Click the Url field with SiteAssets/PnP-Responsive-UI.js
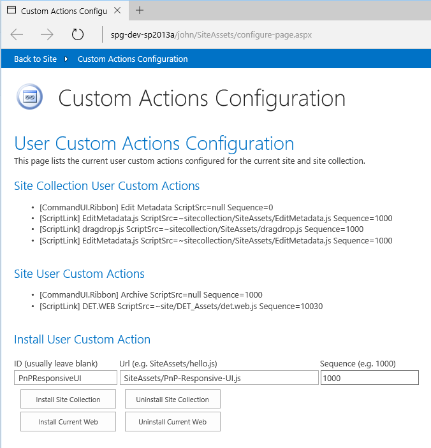Image resolution: width=431 pixels, height=448 pixels. (219, 378)
